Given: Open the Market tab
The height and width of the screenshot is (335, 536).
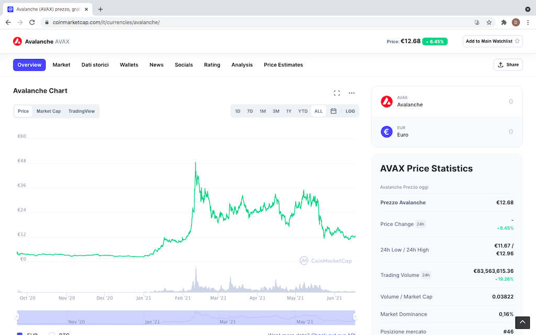Looking at the screenshot, I should [62, 65].
